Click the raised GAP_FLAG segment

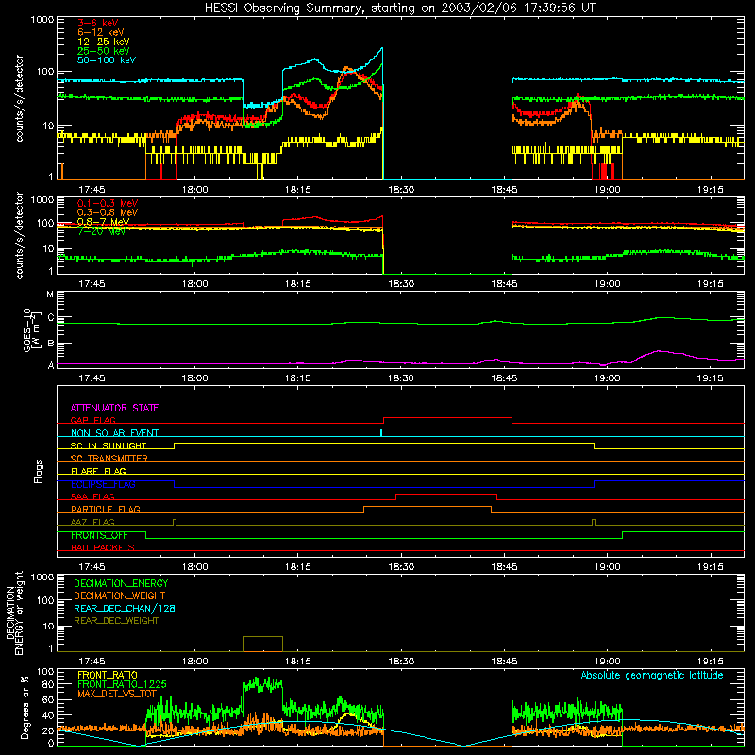pos(447,417)
